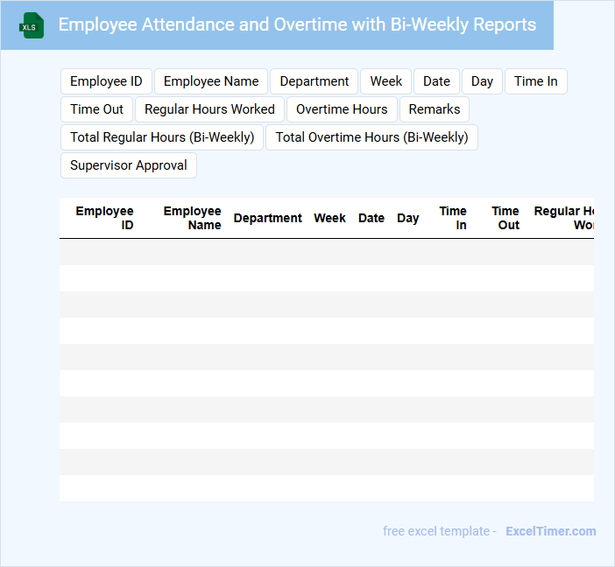Select the Week tag
Image resolution: width=615 pixels, height=567 pixels.
(x=385, y=81)
